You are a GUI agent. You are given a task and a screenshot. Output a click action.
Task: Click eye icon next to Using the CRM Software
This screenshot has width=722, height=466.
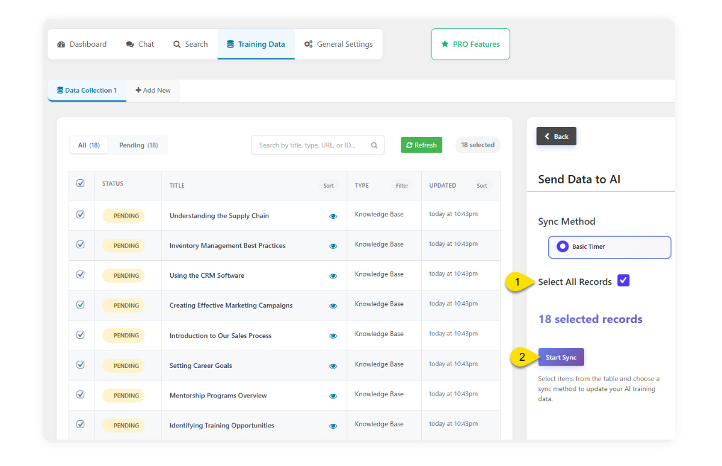click(333, 277)
